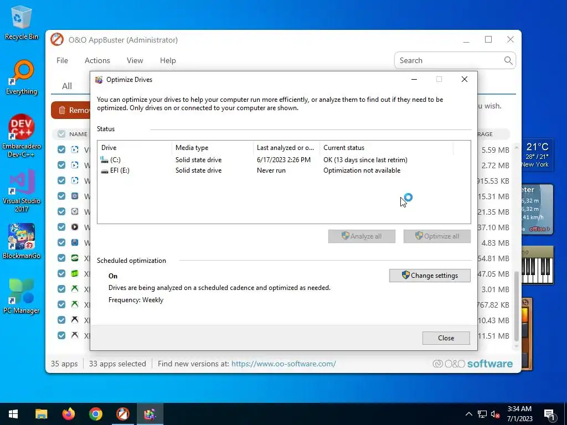Click the muted volume icon in system tray
This screenshot has height=425, width=567.
point(495,414)
